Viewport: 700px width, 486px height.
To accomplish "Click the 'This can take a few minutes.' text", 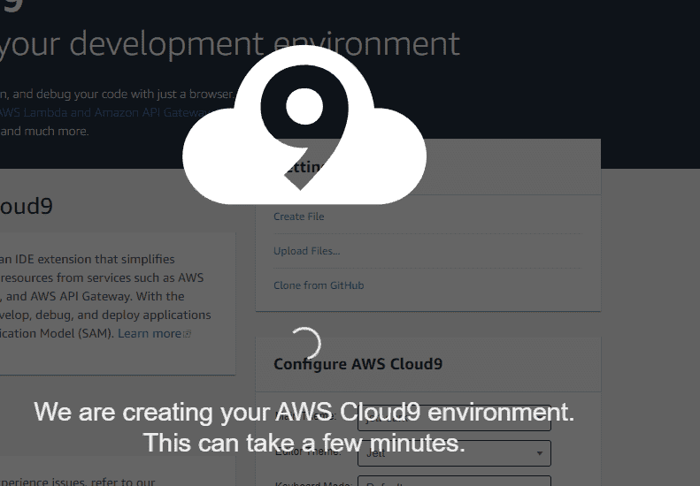I will (x=304, y=443).
